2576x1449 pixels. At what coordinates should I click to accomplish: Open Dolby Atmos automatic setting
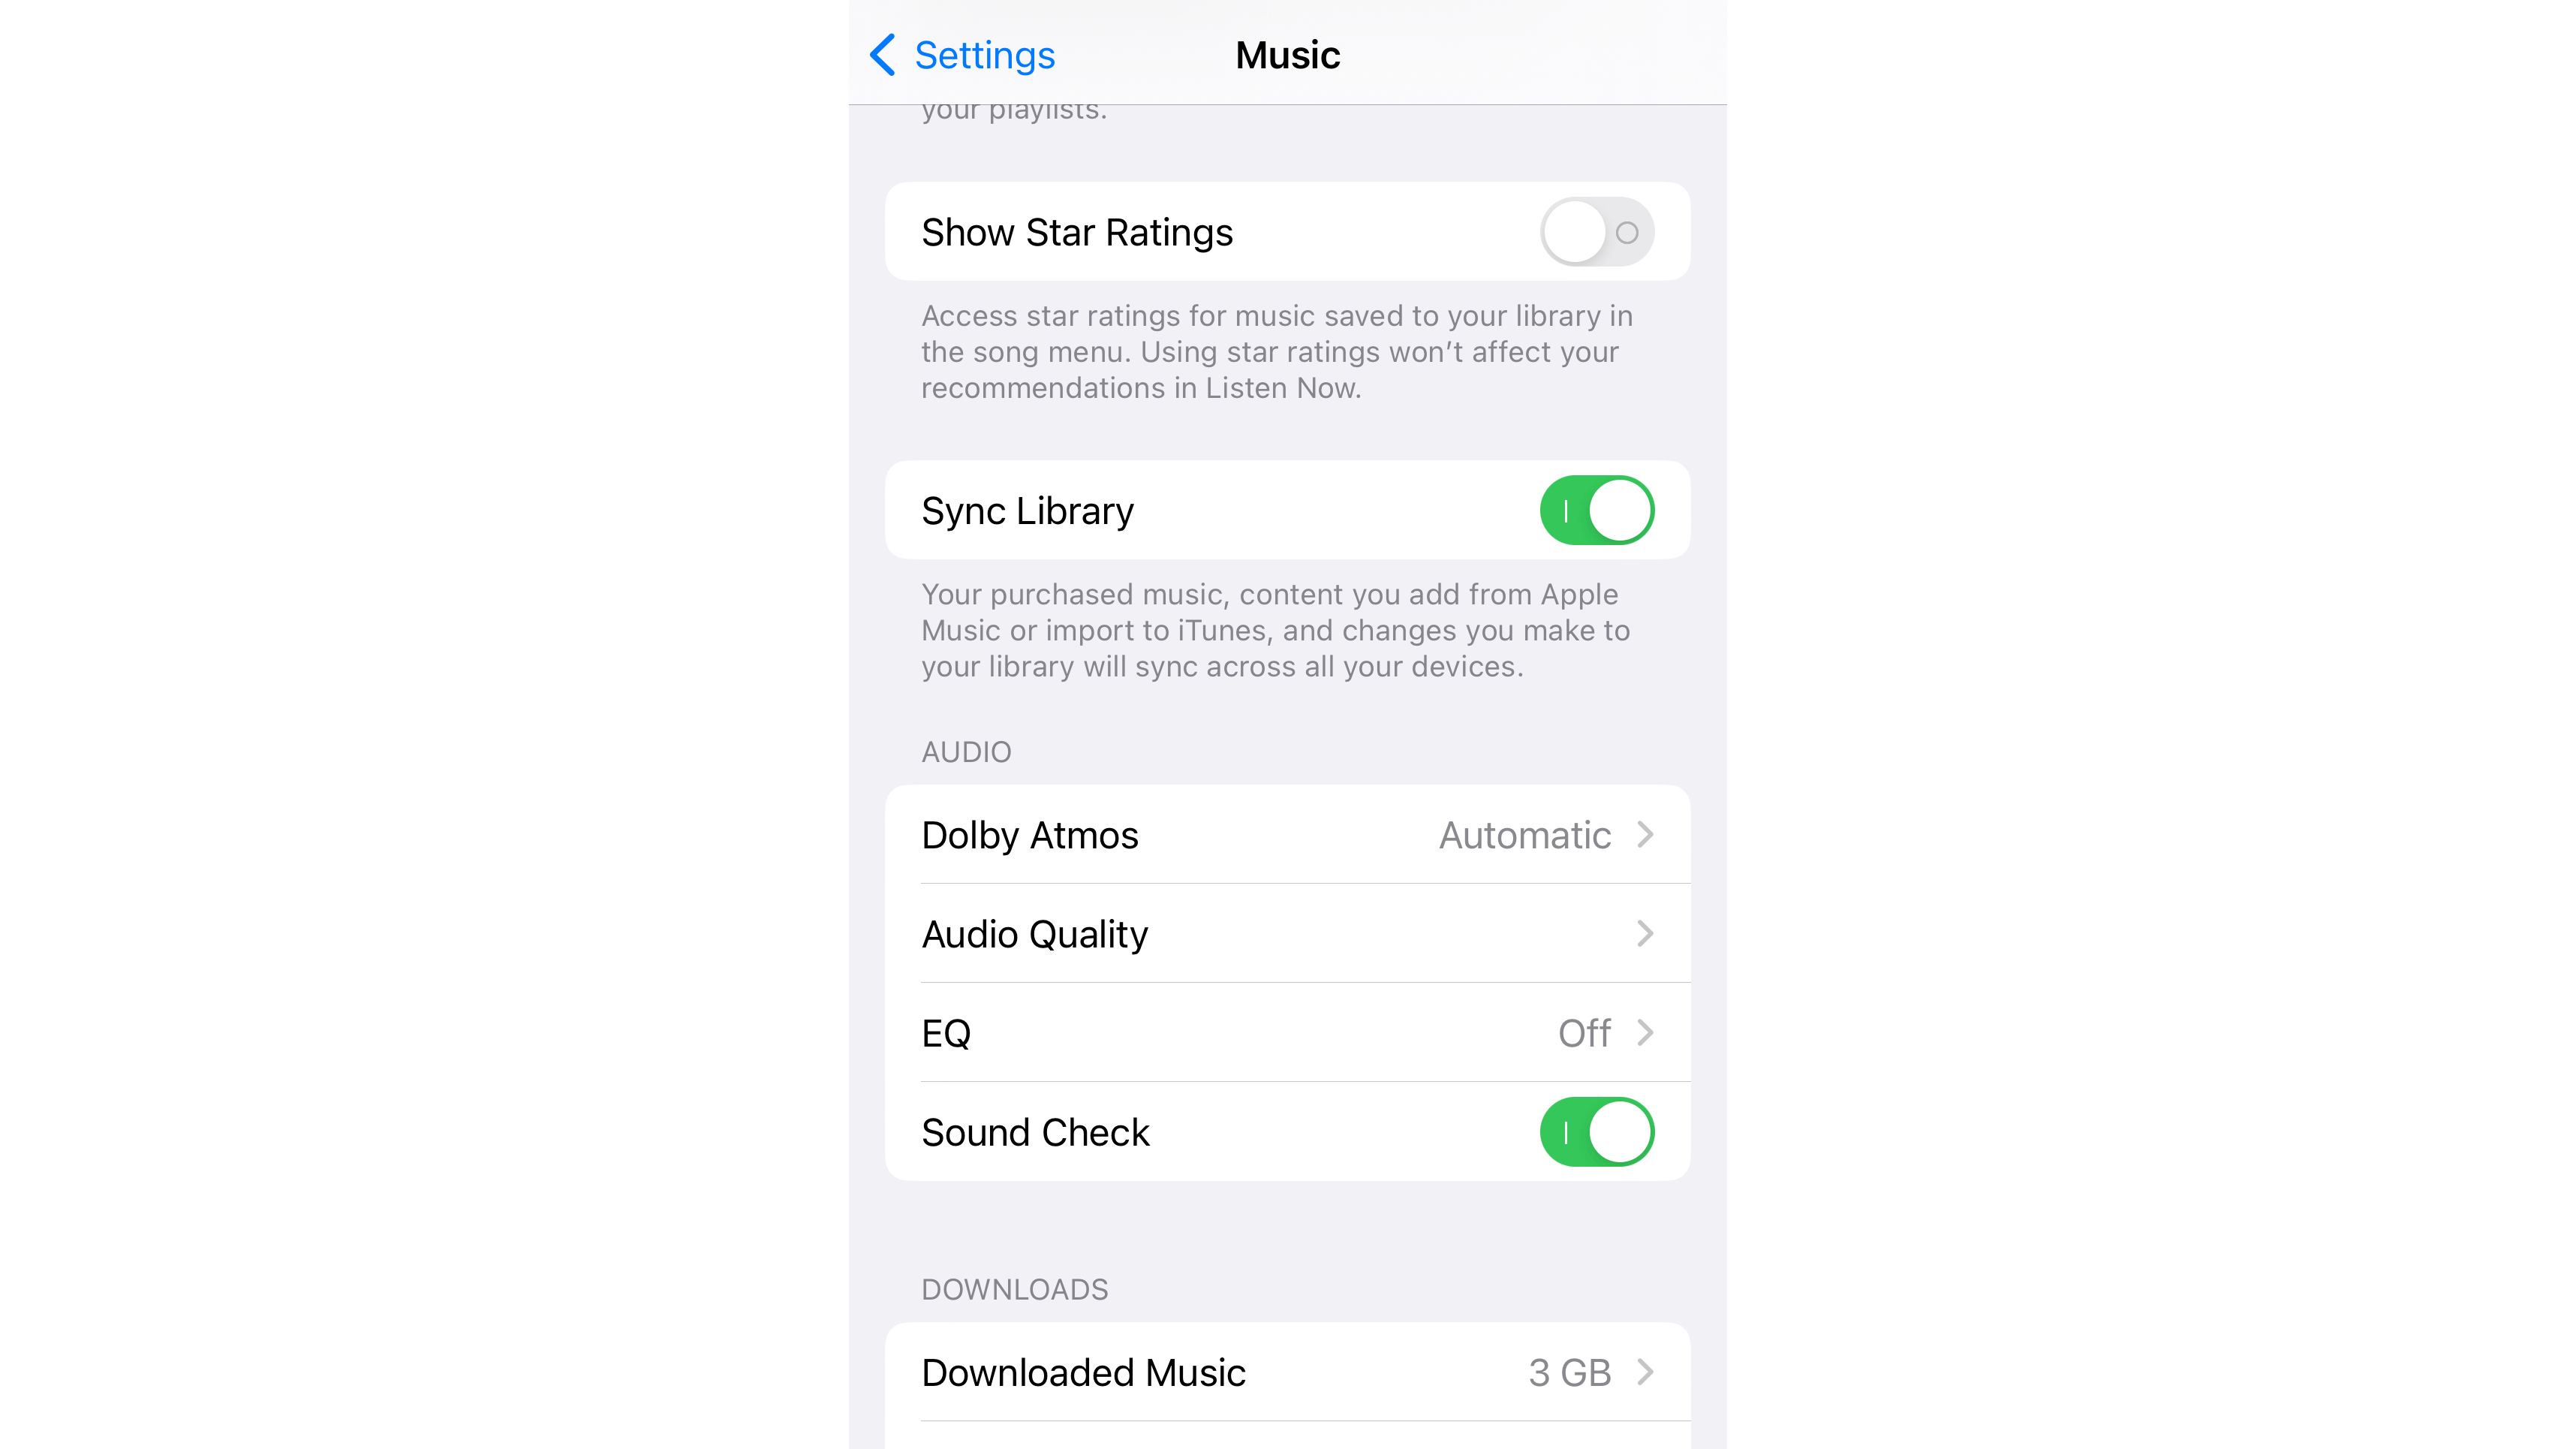[x=1286, y=833]
